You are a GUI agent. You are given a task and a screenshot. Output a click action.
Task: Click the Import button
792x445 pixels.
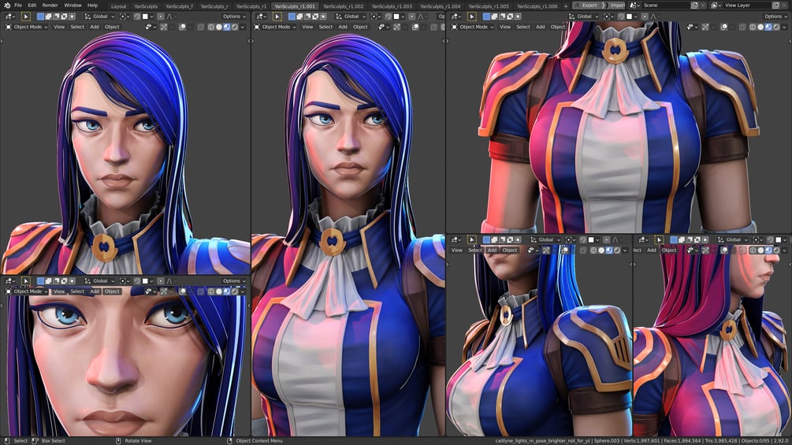(614, 5)
